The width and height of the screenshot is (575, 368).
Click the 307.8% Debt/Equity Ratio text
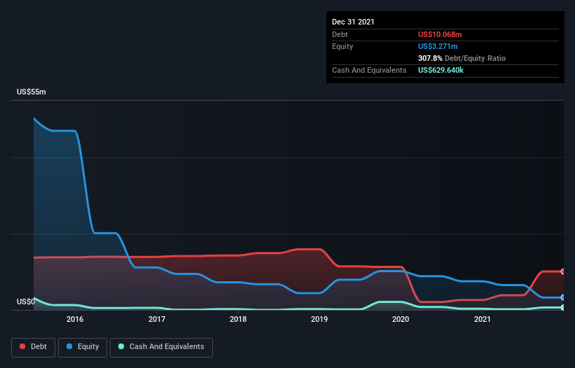[x=462, y=58]
